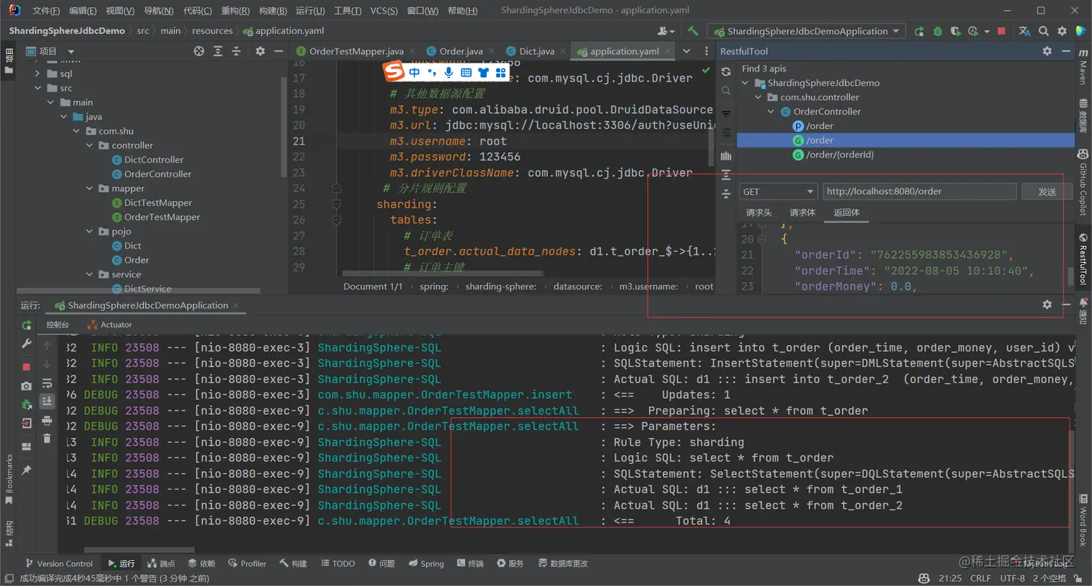This screenshot has height=586, width=1092.
Task: Expand all nodes in RestfulTool tree
Action: click(x=727, y=174)
